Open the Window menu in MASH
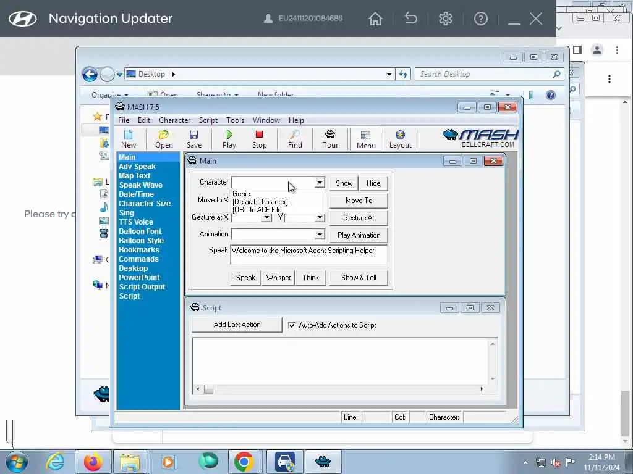 266,120
